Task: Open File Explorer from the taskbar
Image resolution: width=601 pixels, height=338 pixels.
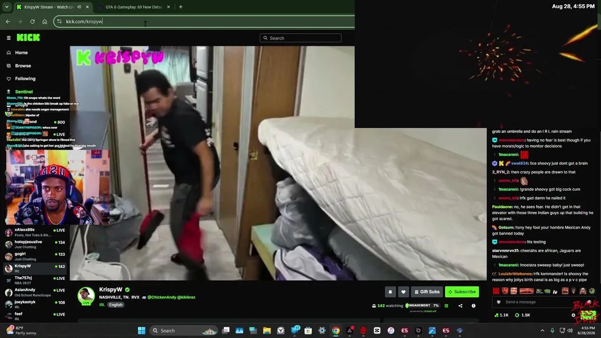Action: coord(267,330)
